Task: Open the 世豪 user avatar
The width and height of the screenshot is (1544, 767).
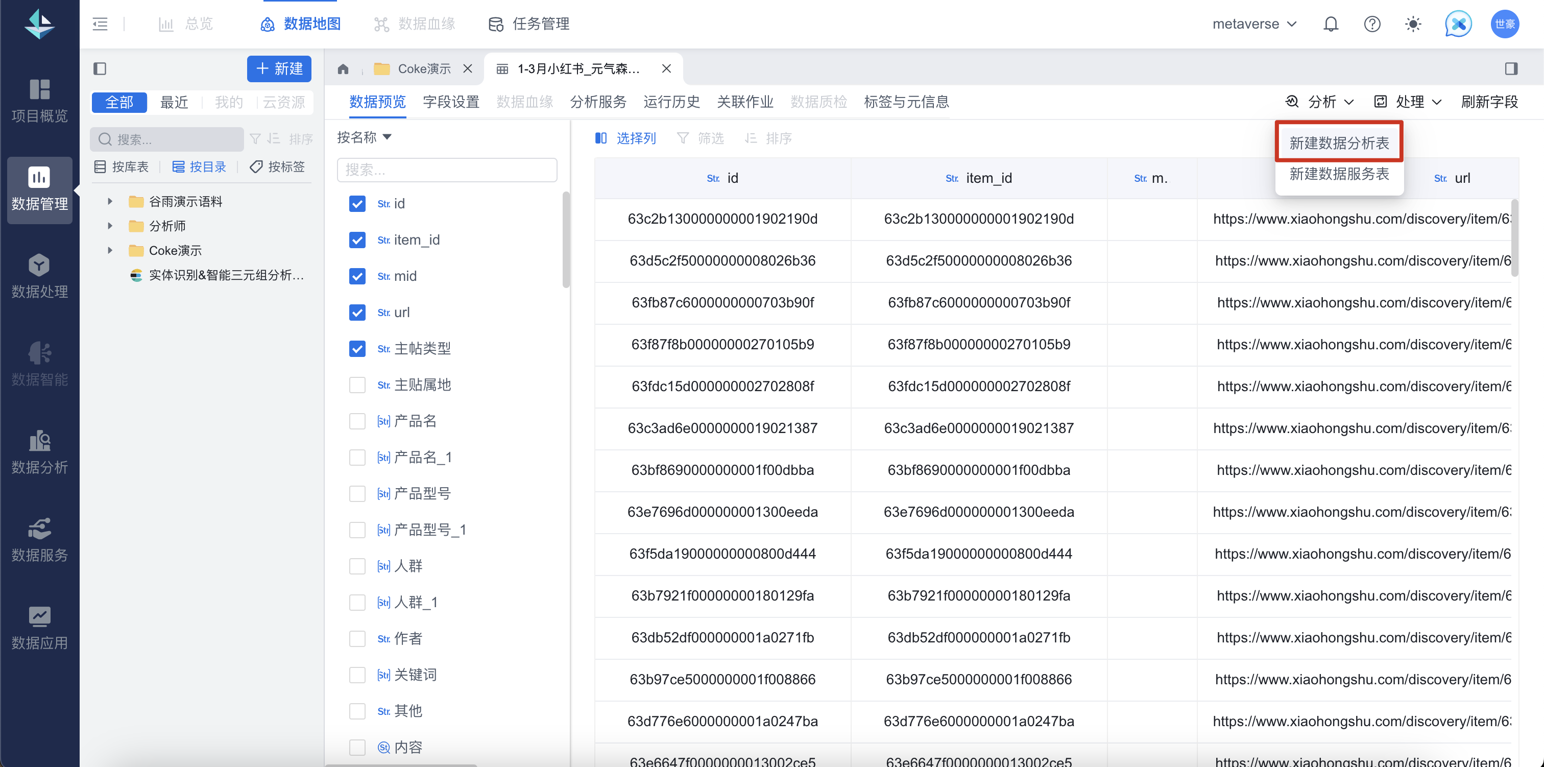Action: [1505, 24]
